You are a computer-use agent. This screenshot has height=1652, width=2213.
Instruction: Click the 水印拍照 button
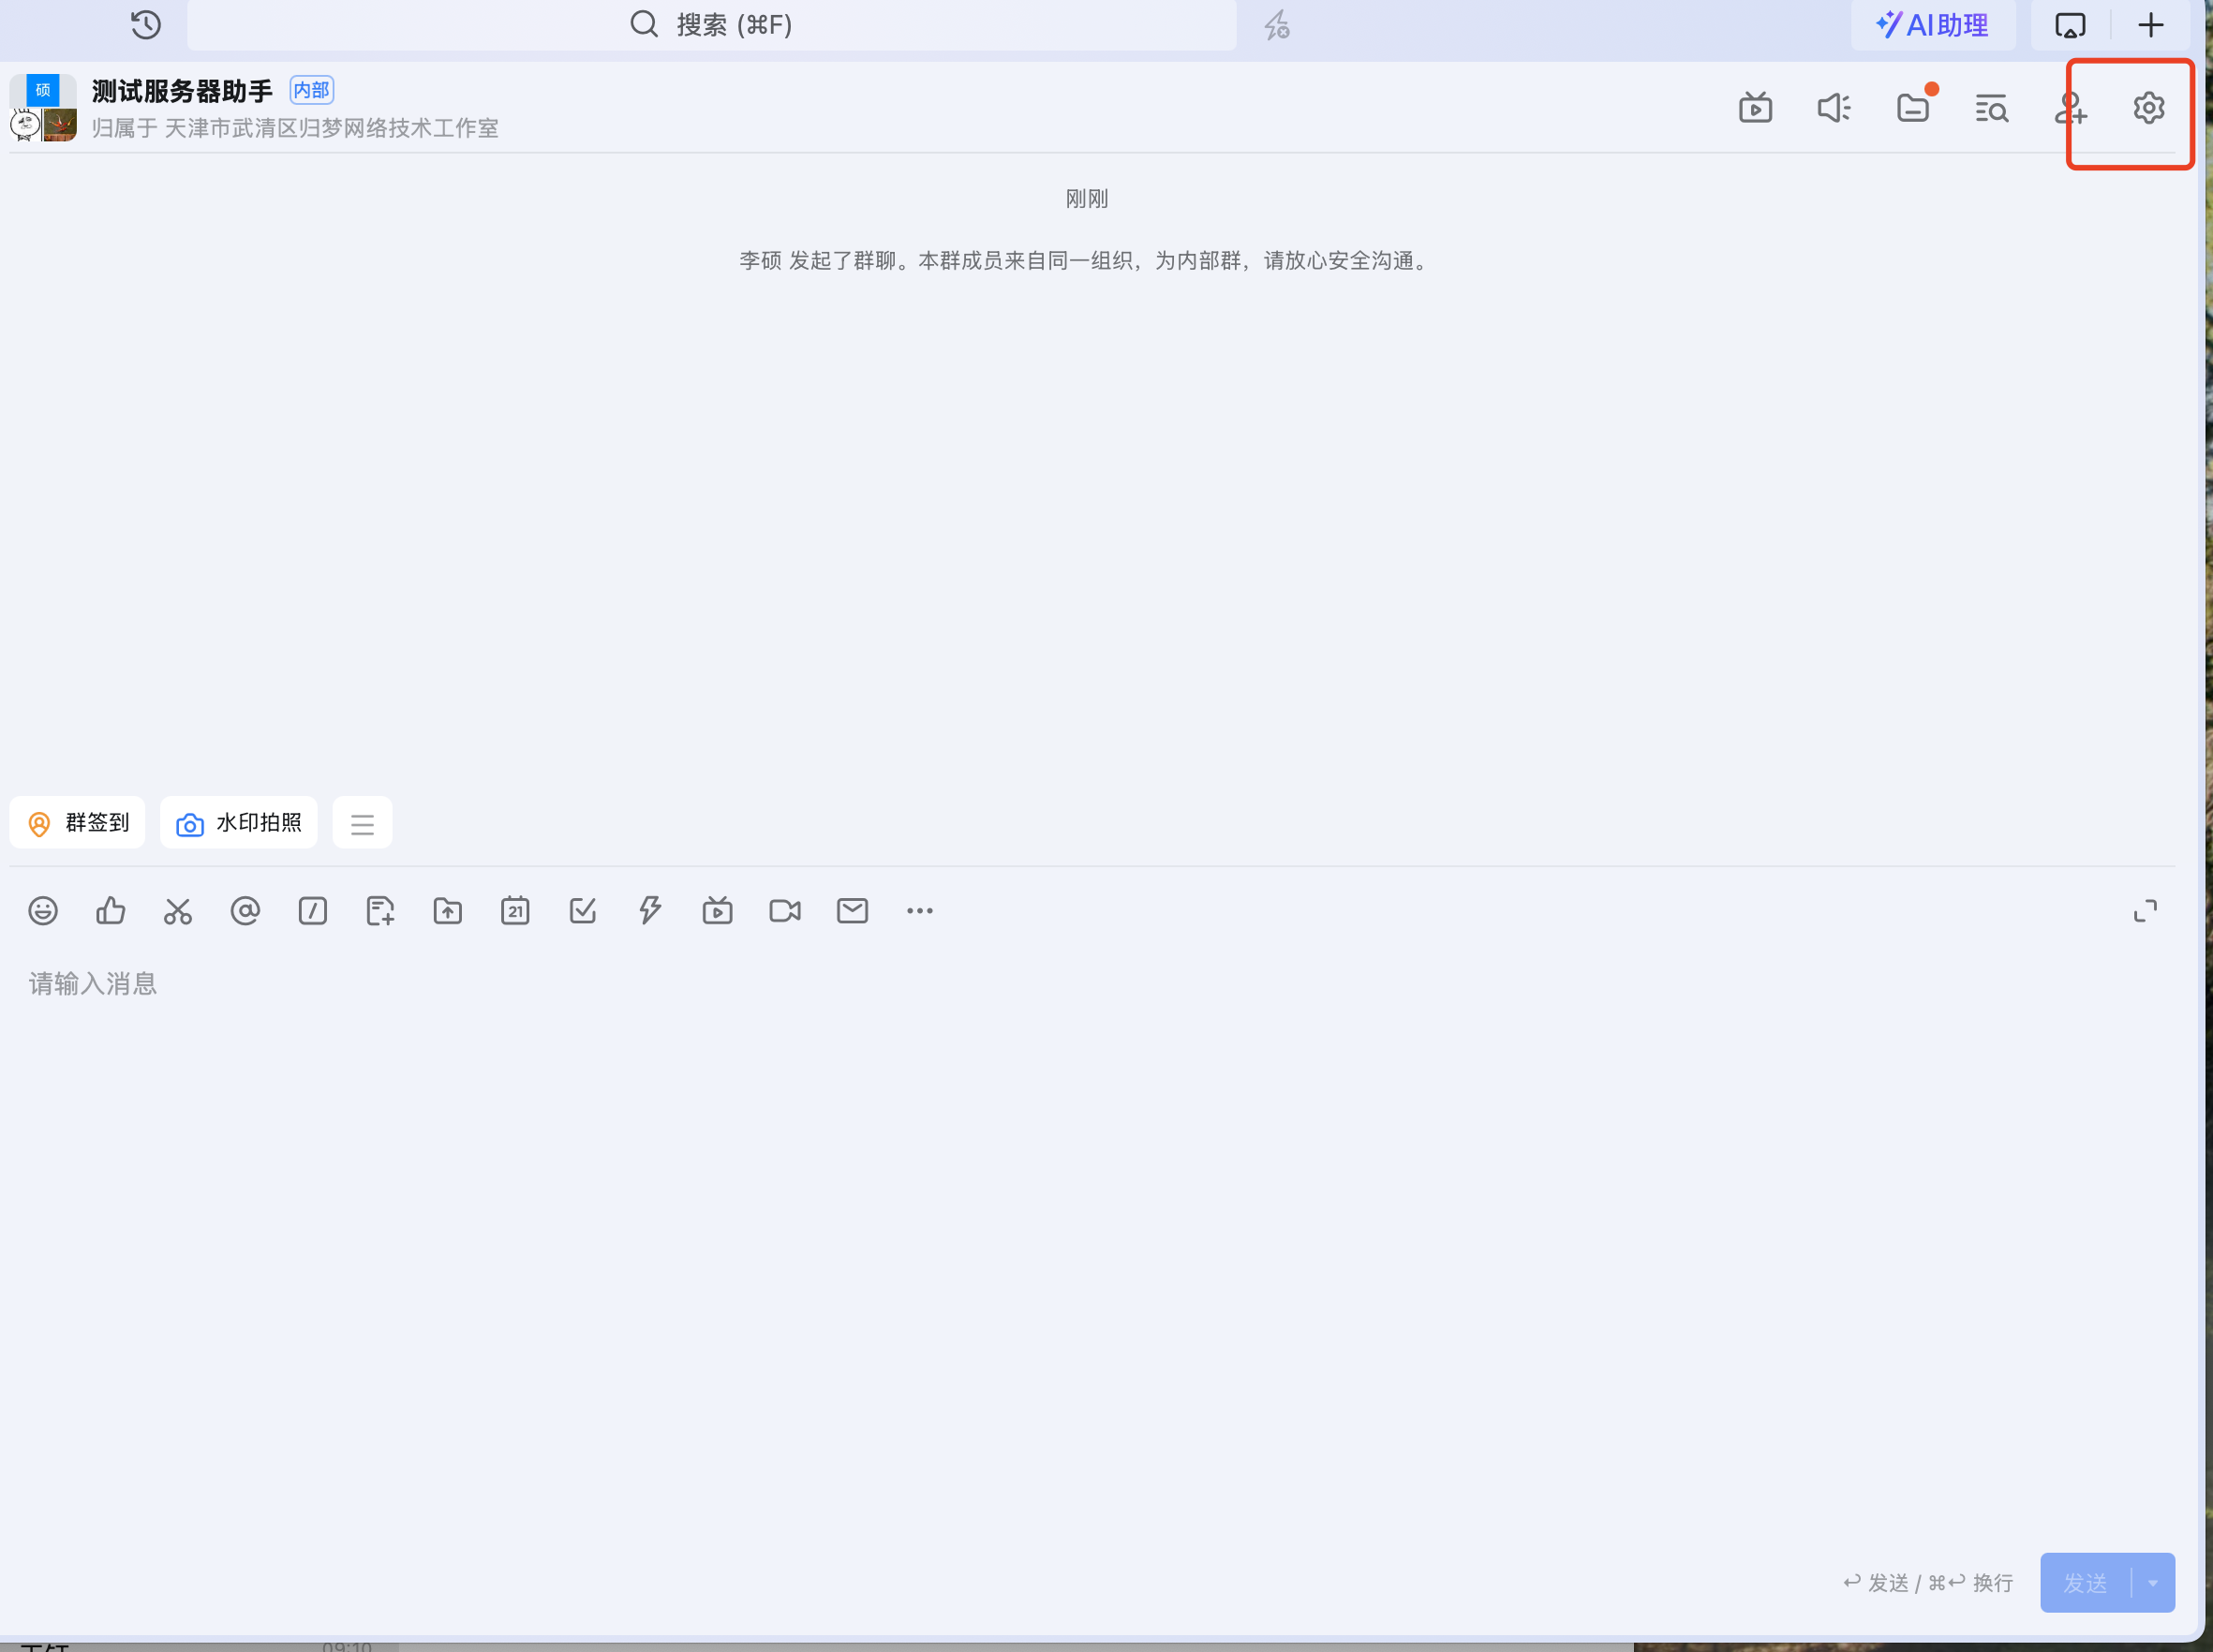tap(239, 823)
